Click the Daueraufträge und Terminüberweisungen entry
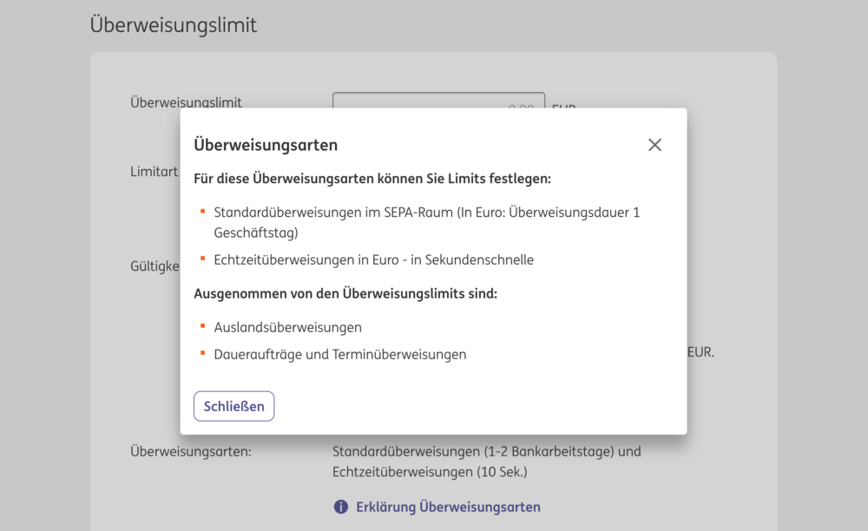The width and height of the screenshot is (868, 531). pos(339,354)
